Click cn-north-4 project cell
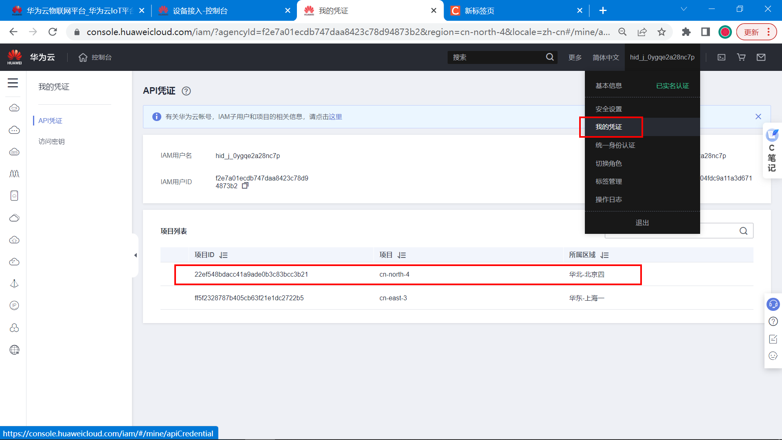782x440 pixels. [394, 274]
